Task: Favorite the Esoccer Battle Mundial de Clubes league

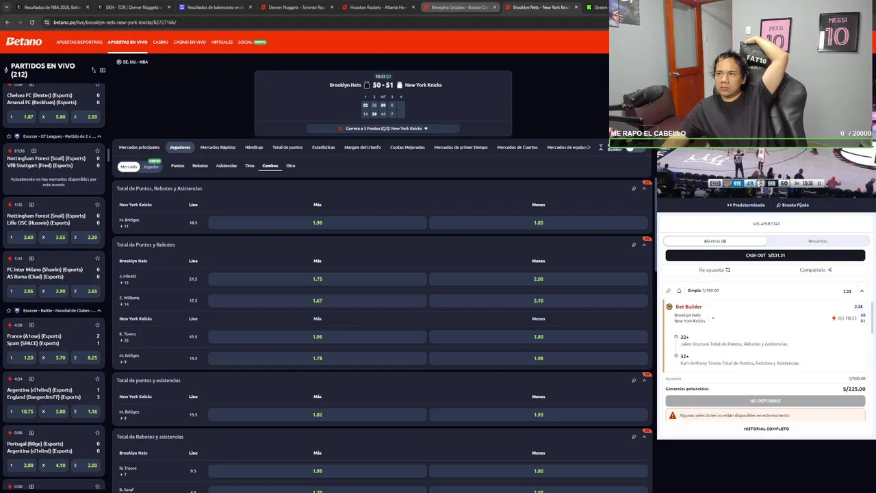Action: pos(9,310)
